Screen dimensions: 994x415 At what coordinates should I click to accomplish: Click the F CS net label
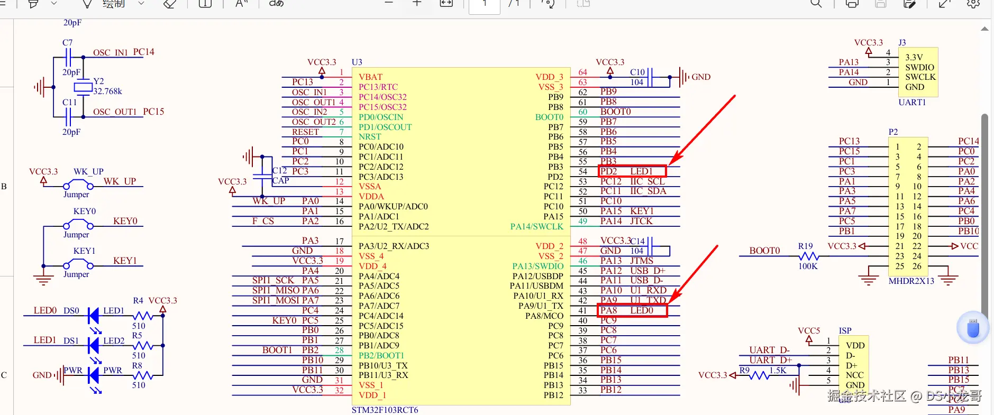click(263, 221)
